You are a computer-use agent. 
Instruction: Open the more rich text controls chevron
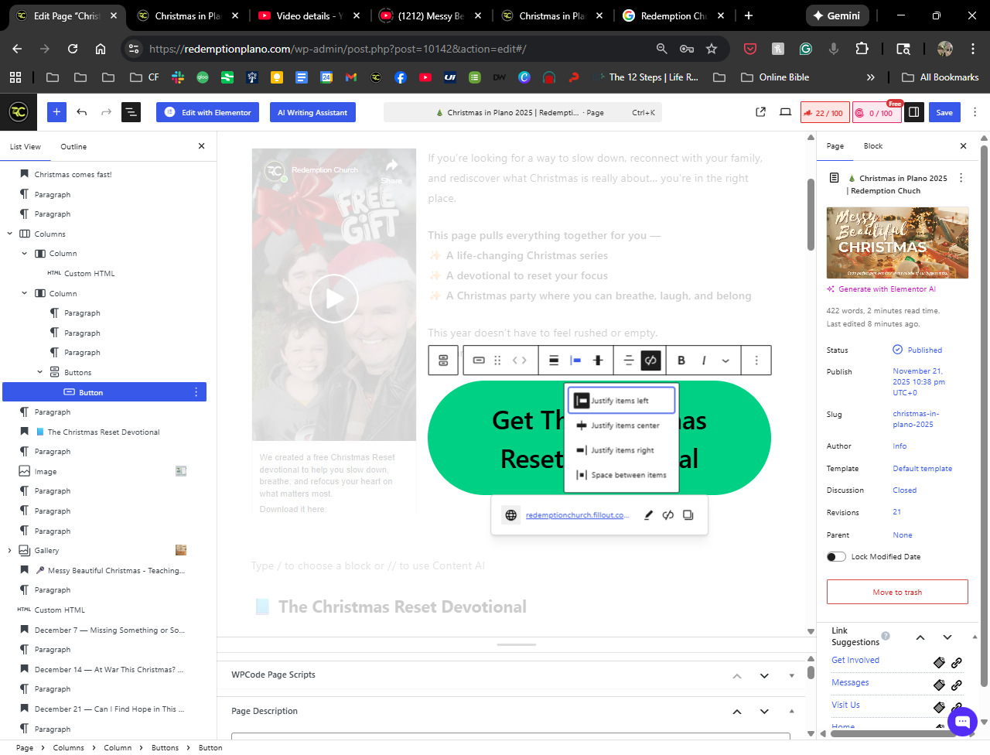(725, 360)
